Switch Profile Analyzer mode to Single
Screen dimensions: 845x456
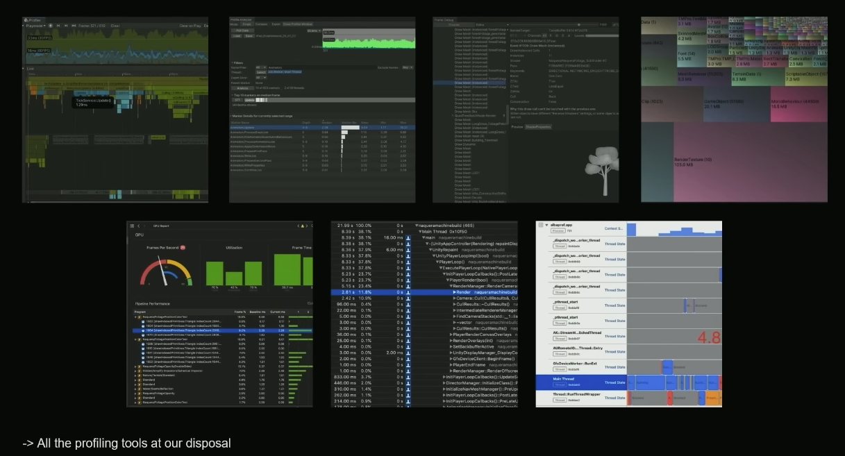(x=247, y=24)
